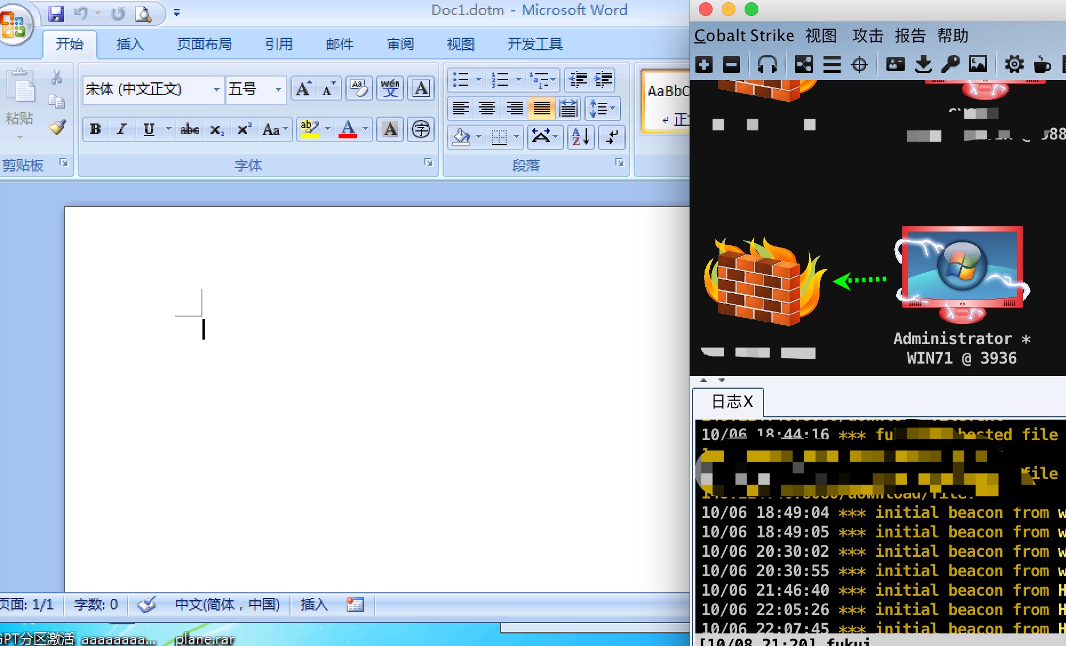Click the Enclose Characters icon
The width and height of the screenshot is (1066, 646).
point(421,129)
